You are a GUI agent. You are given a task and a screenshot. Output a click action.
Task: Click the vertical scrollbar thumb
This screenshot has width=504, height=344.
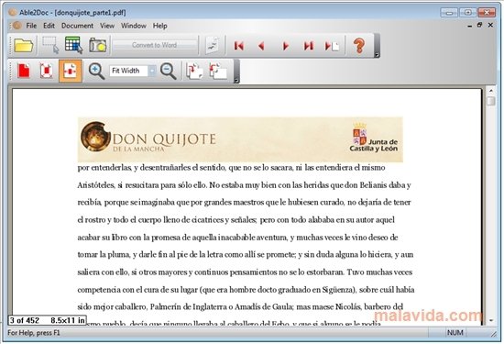coord(490,101)
